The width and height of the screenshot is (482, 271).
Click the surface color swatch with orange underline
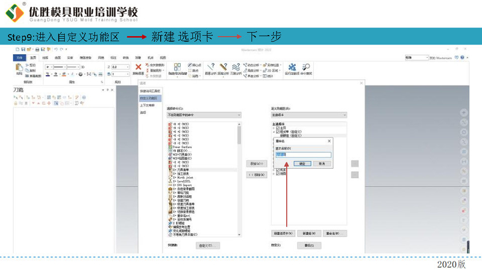pos(64,74)
